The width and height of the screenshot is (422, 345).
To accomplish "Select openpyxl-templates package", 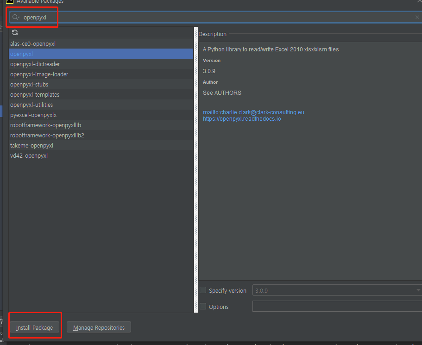I will (x=101, y=95).
